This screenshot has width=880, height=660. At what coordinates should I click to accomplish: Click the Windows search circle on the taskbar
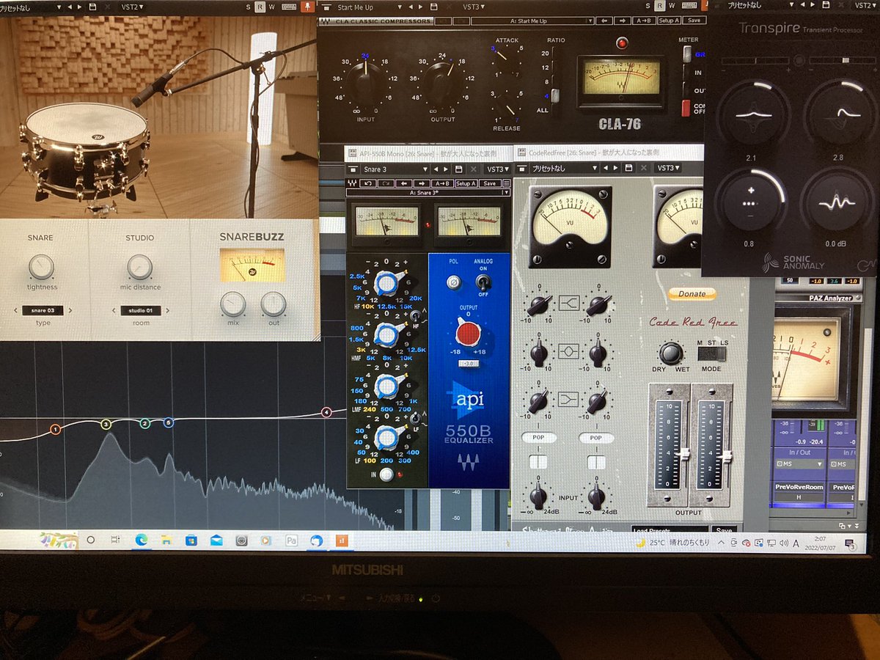click(91, 540)
